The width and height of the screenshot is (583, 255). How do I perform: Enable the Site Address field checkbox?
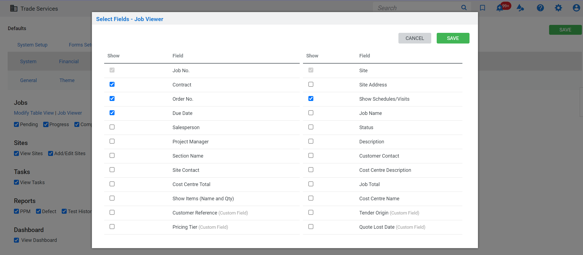pyautogui.click(x=311, y=84)
